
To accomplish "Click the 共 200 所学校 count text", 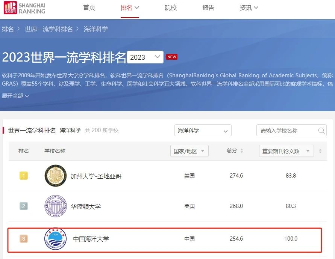I will 102,130.
